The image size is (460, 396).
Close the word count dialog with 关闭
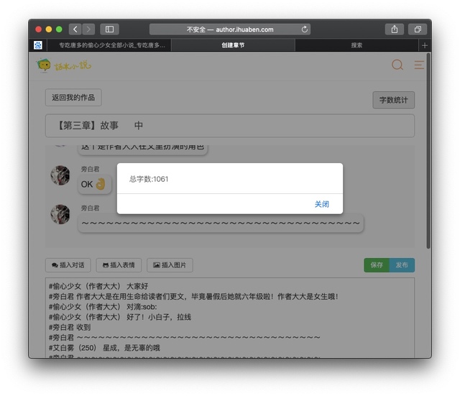click(321, 204)
